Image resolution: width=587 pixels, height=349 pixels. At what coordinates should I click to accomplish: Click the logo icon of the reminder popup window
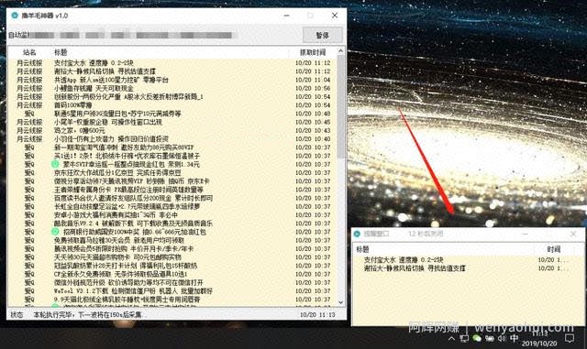pos(357,234)
